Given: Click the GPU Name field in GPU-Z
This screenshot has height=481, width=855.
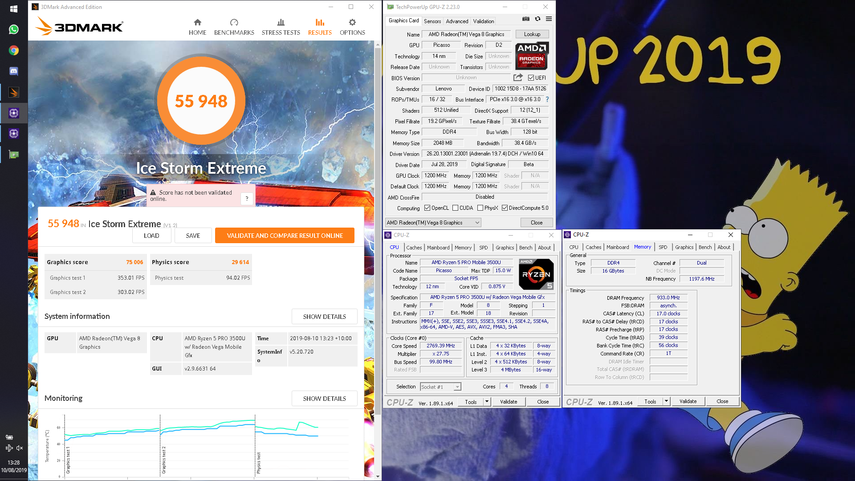Looking at the screenshot, I should 466,34.
